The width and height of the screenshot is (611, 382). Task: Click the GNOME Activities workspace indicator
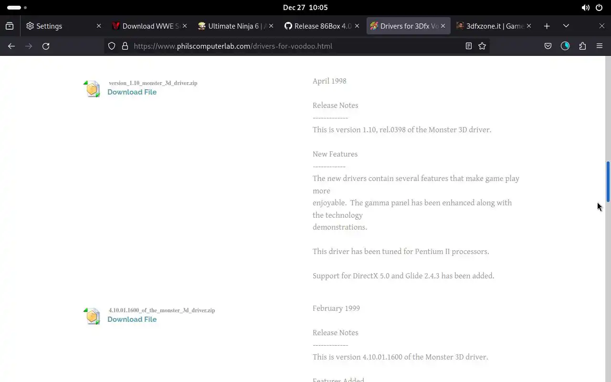17,8
